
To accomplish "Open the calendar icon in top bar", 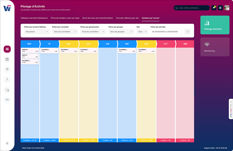I will point(220,8).
